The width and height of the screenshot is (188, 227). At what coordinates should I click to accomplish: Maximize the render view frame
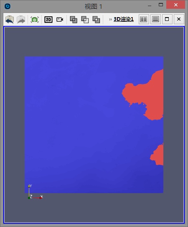coord(167,19)
